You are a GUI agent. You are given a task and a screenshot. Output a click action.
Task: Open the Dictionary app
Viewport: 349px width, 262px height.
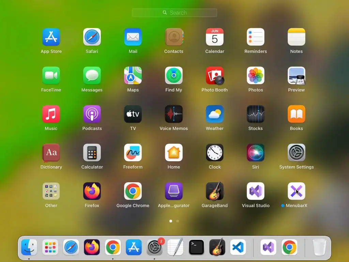tap(51, 152)
